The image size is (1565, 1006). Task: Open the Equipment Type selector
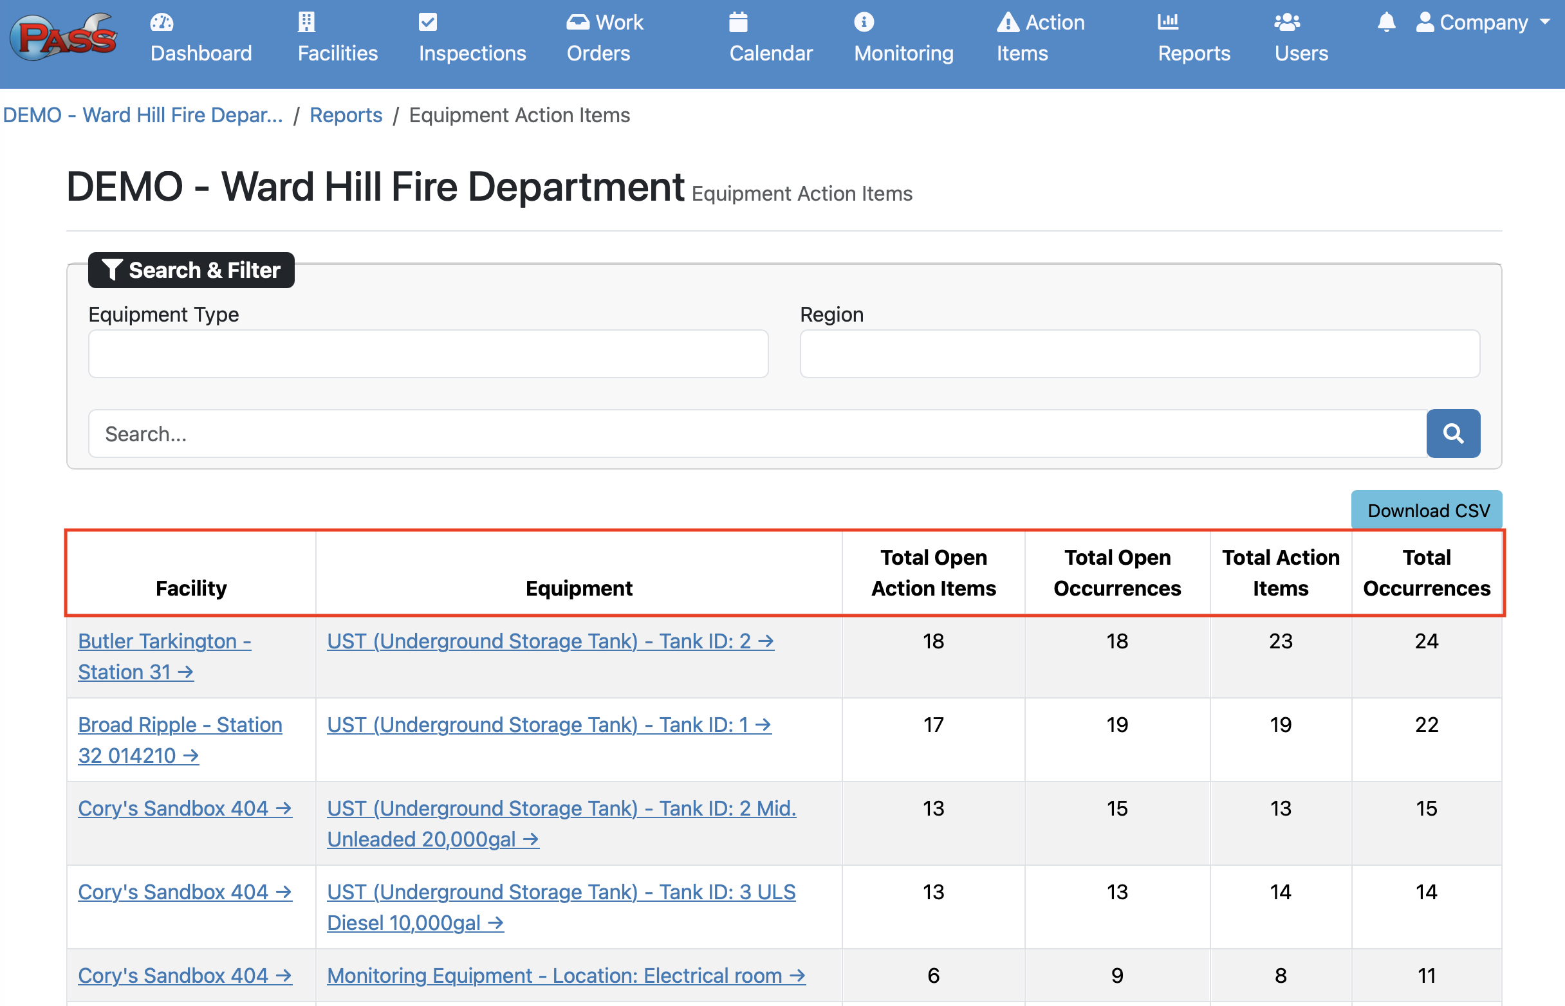(x=428, y=353)
